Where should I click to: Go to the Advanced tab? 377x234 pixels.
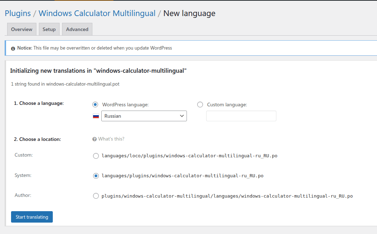click(x=77, y=29)
